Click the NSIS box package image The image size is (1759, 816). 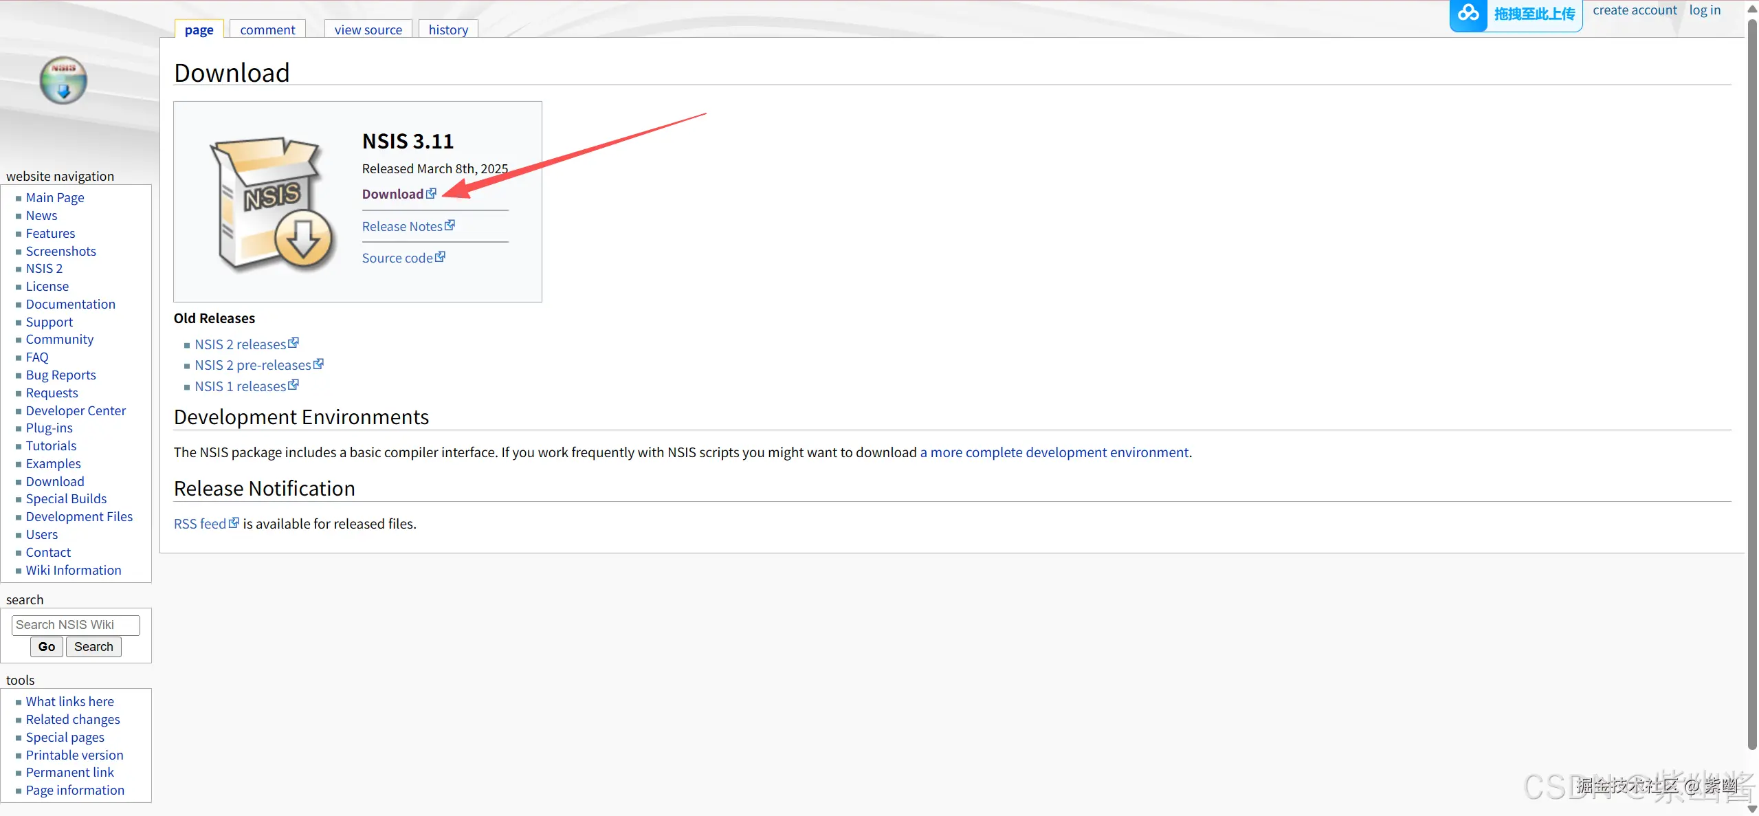[272, 203]
